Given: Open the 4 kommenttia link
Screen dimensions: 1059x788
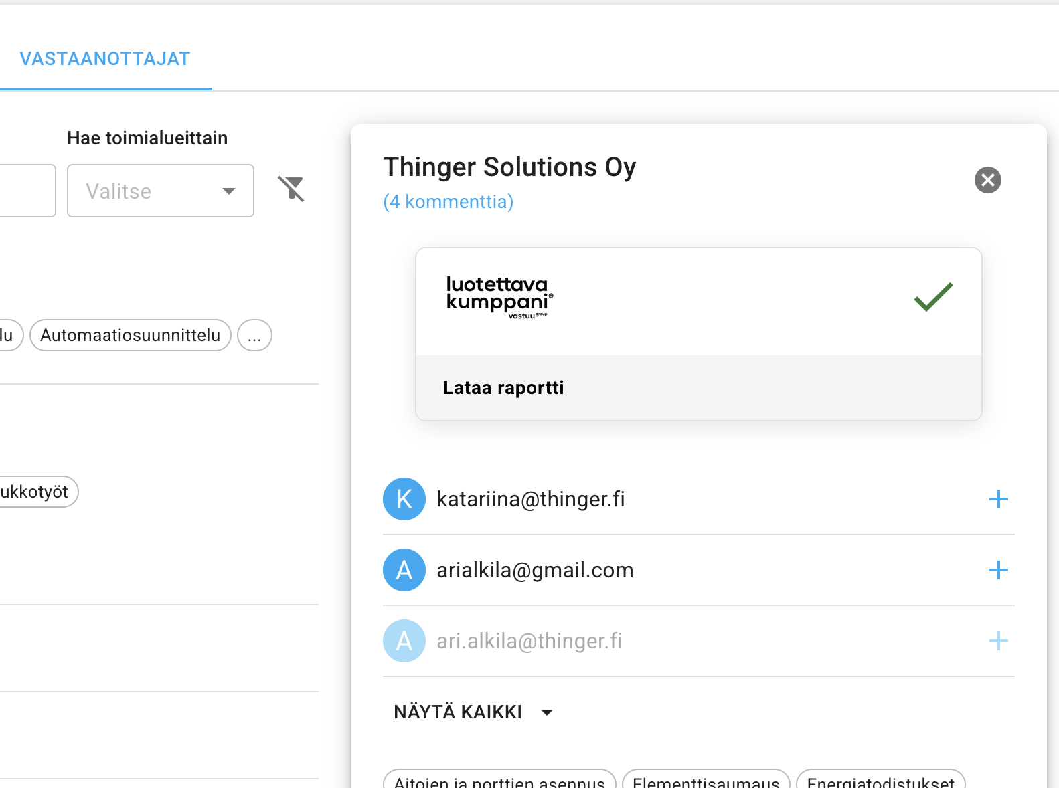Looking at the screenshot, I should click(x=449, y=201).
